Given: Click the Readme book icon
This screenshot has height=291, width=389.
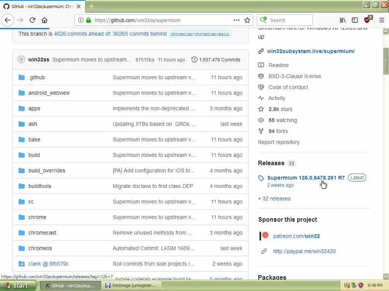Looking at the screenshot, I should pyautogui.click(x=261, y=65).
